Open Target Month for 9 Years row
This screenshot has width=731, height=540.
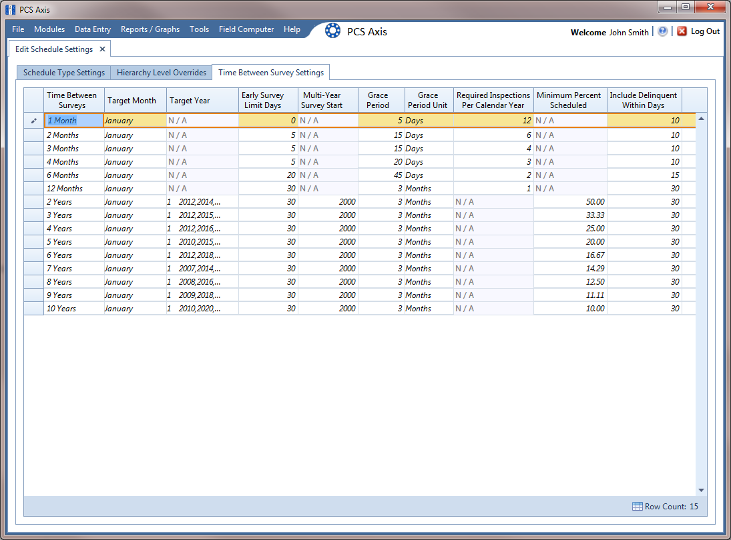tap(136, 295)
